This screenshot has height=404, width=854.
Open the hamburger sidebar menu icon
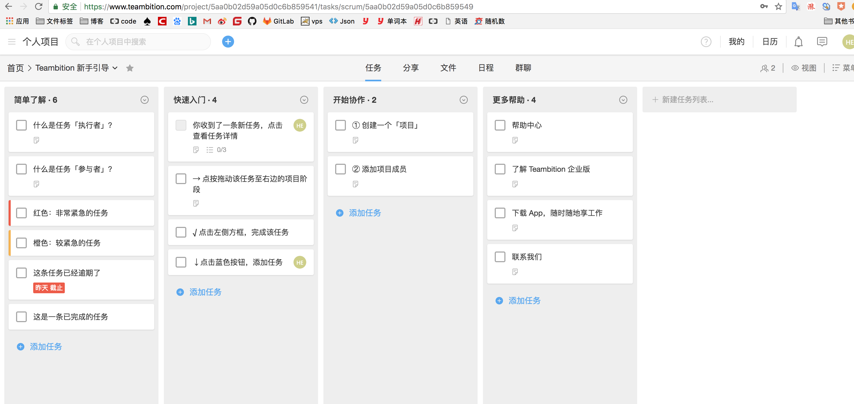coord(12,42)
